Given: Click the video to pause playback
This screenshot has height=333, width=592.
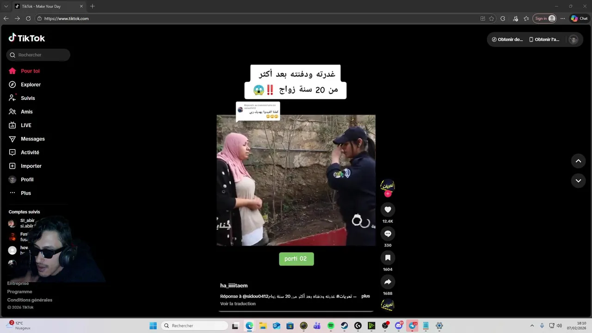Looking at the screenshot, I should point(296,180).
